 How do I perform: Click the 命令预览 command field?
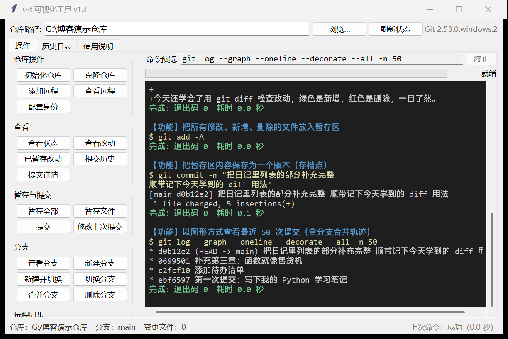(x=322, y=59)
